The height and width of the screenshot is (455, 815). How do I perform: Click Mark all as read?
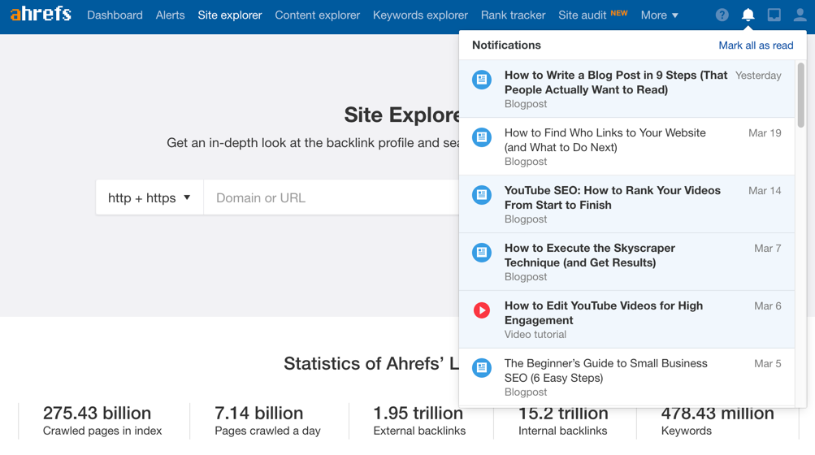tap(756, 45)
